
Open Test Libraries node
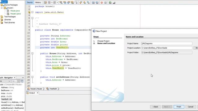(10, 23)
